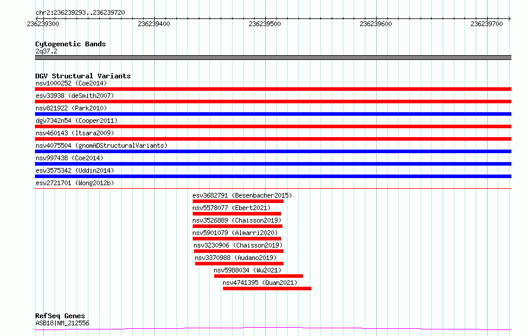The image size is (528, 336).
Task: Select the blue bar under nsv997438
Action: pos(273,164)
